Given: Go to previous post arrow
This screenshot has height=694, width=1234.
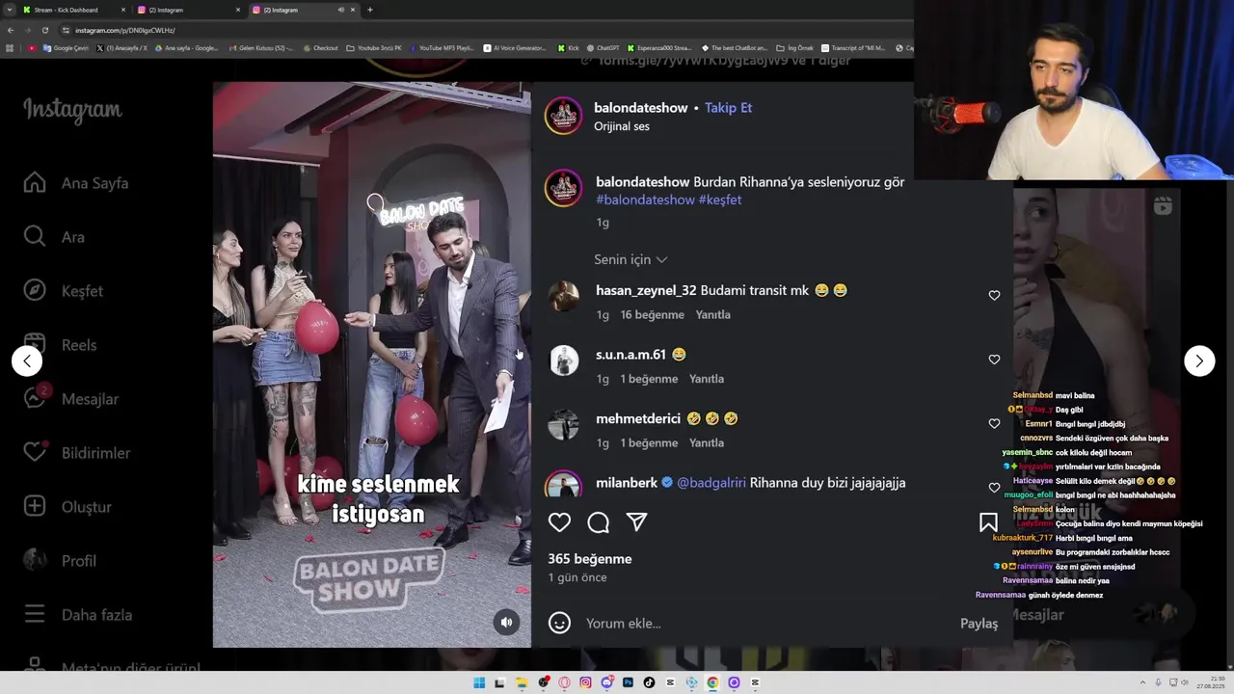Looking at the screenshot, I should (27, 361).
